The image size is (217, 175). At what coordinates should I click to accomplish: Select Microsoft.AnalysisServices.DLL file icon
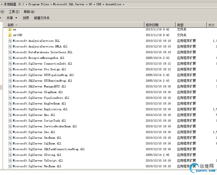pos(10,41)
